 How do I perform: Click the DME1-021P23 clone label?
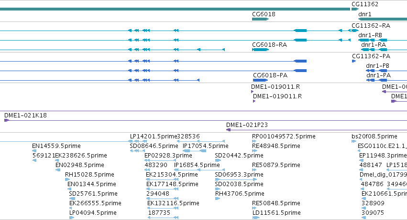(x=247, y=125)
